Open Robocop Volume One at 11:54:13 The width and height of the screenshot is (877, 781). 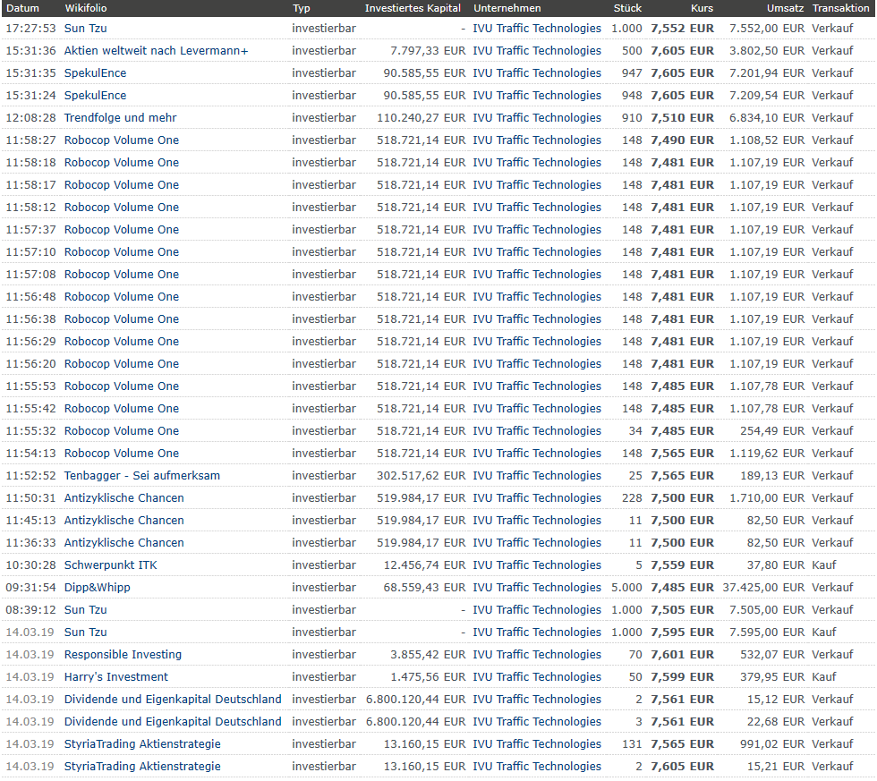tap(122, 454)
